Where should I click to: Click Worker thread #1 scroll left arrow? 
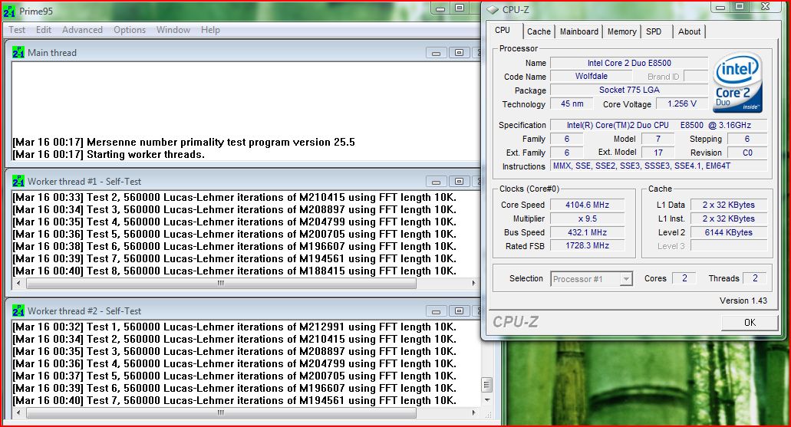tap(18, 284)
